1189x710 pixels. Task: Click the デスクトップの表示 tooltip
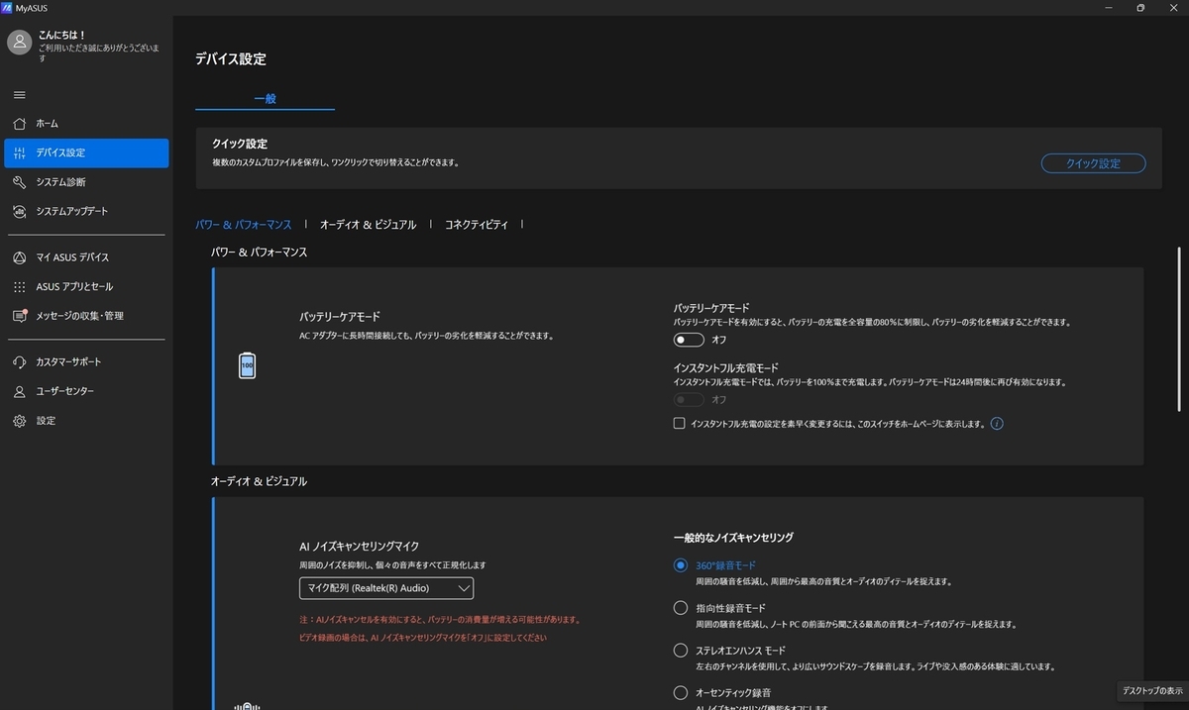[x=1152, y=691]
